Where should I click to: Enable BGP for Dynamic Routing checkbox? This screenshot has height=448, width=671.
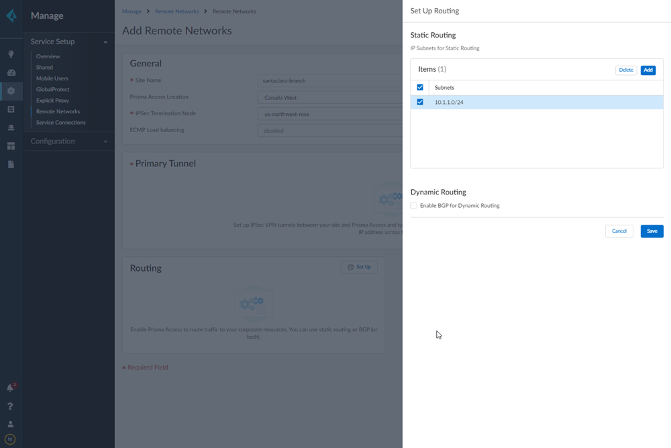[413, 206]
